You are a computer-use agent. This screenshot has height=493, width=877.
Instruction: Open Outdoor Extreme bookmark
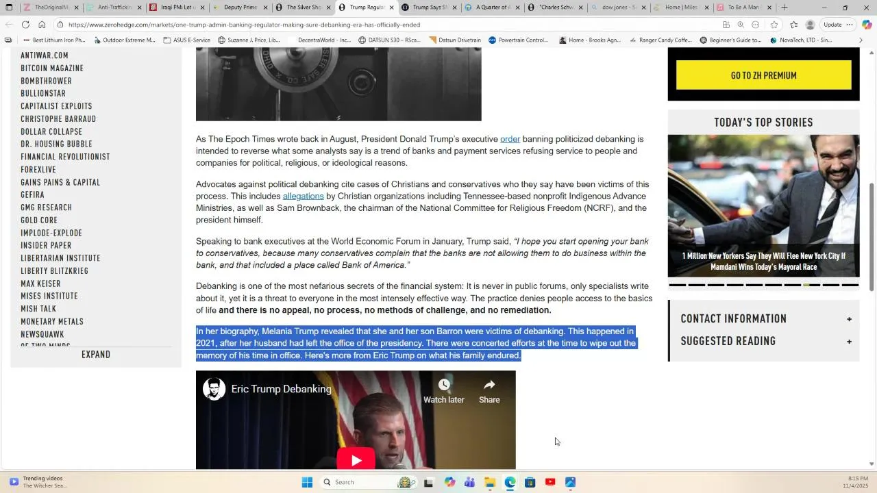[124, 40]
